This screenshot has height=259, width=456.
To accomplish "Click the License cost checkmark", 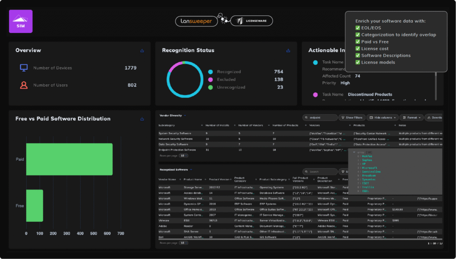I will pos(358,49).
